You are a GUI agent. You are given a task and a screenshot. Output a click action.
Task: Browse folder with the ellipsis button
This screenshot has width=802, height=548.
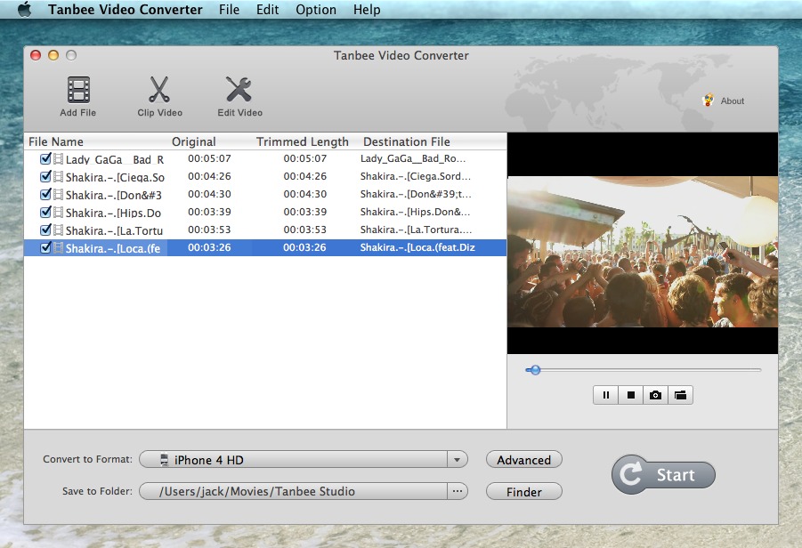pos(457,491)
